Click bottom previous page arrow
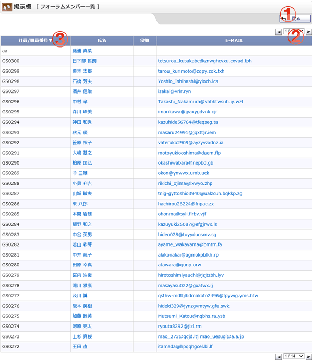Screen dimensions: 313x361 pyautogui.click(x=279, y=356)
